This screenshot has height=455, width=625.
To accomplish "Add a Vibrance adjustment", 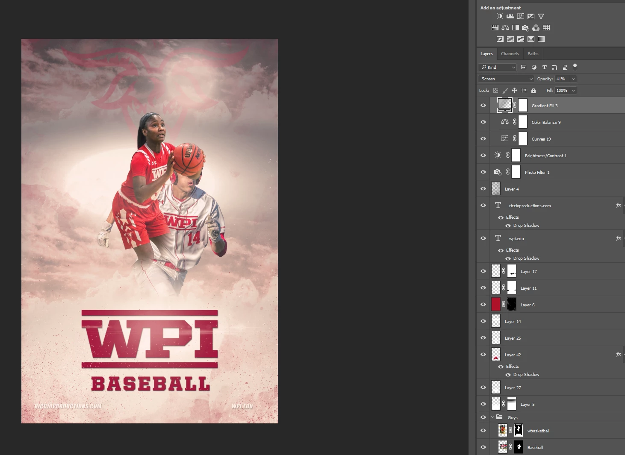I will [x=541, y=16].
